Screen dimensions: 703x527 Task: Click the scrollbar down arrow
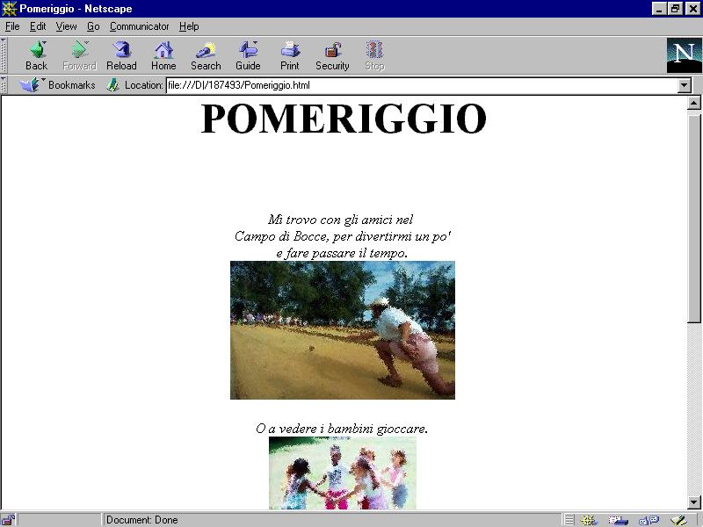(x=693, y=502)
